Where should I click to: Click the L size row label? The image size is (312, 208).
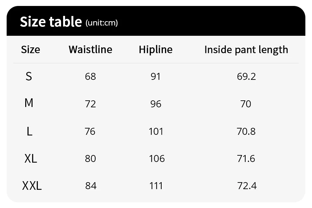(30, 131)
